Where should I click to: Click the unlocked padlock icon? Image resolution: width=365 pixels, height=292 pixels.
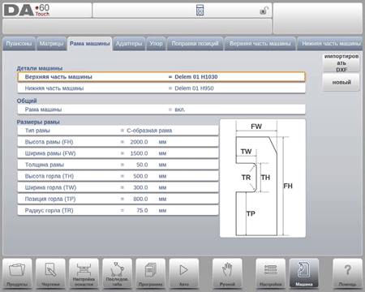264,11
